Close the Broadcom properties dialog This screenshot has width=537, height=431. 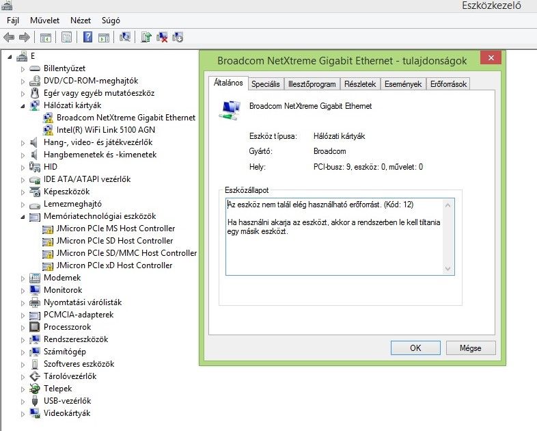491,57
